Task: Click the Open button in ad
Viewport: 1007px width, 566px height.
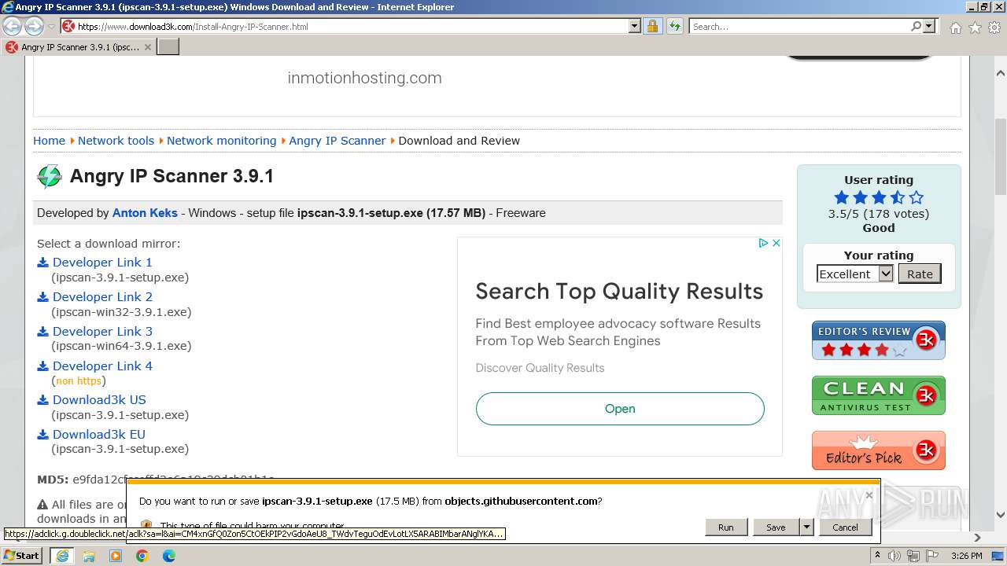Action: (620, 409)
